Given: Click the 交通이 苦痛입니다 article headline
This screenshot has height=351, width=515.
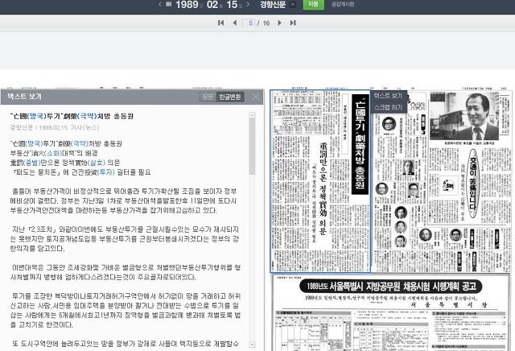Looking at the screenshot, I should coord(473,183).
